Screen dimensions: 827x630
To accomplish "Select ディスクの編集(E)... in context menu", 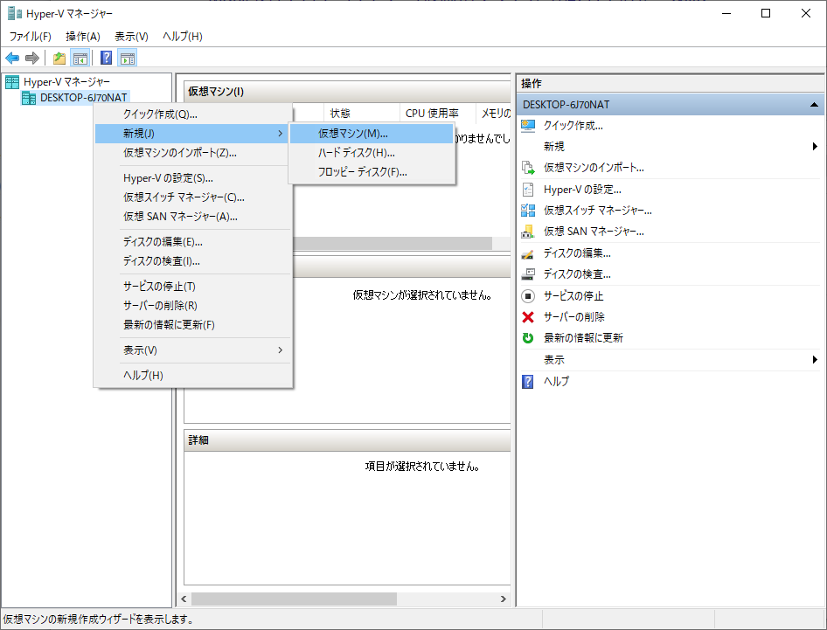I will pyautogui.click(x=193, y=242).
